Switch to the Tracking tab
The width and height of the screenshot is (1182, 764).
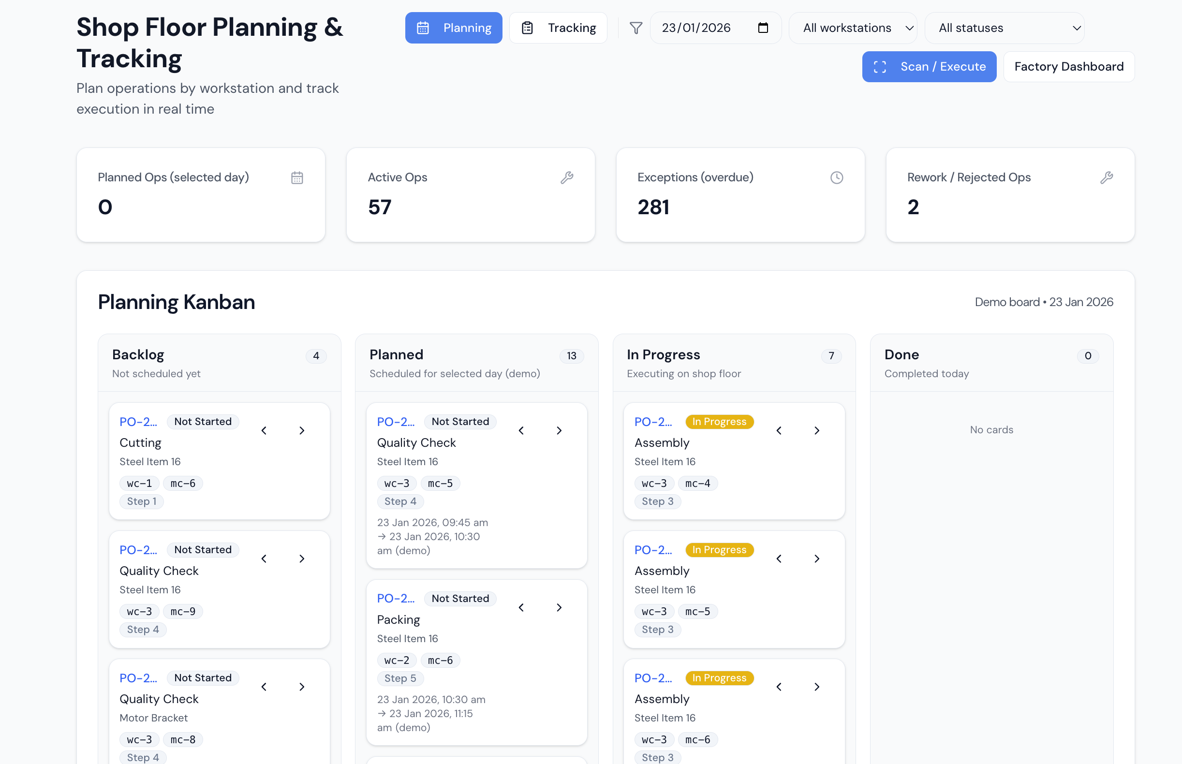(558, 28)
